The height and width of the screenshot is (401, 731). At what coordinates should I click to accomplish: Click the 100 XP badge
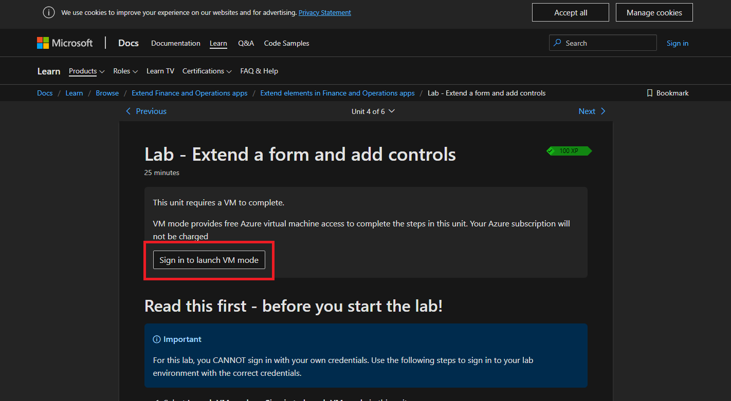pos(569,151)
